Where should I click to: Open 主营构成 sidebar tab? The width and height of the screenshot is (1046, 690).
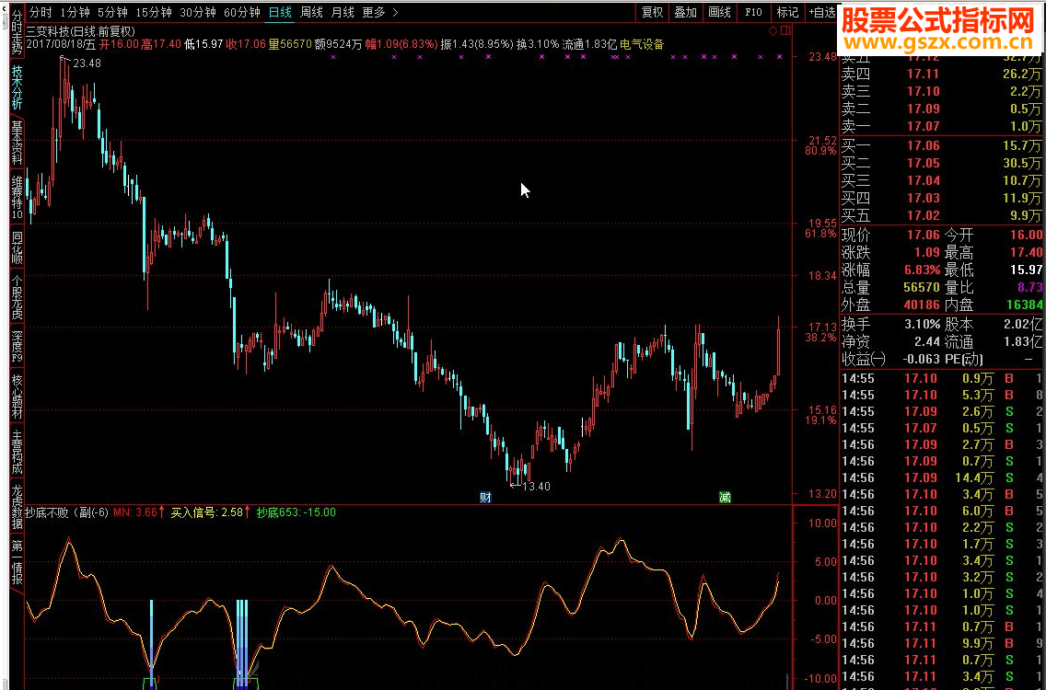(x=17, y=452)
